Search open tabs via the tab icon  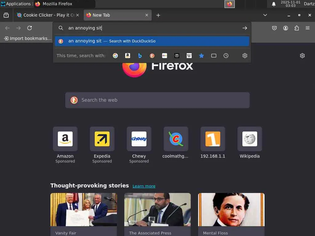tap(214, 56)
